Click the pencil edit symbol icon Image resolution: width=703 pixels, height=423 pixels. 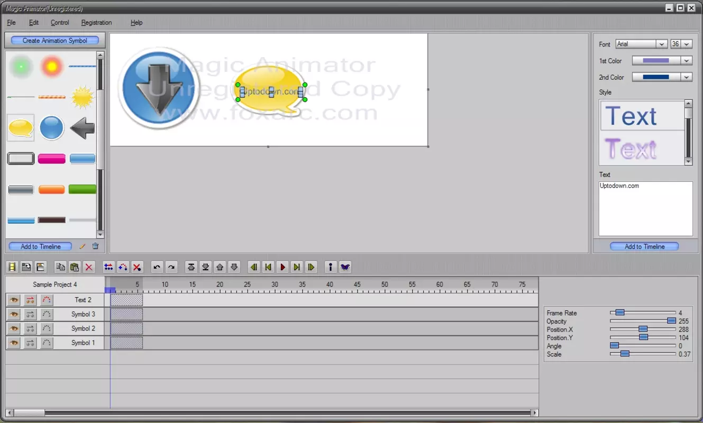pos(82,246)
